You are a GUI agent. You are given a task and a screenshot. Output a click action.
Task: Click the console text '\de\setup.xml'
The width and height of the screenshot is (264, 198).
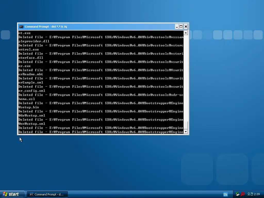[x=32, y=115]
